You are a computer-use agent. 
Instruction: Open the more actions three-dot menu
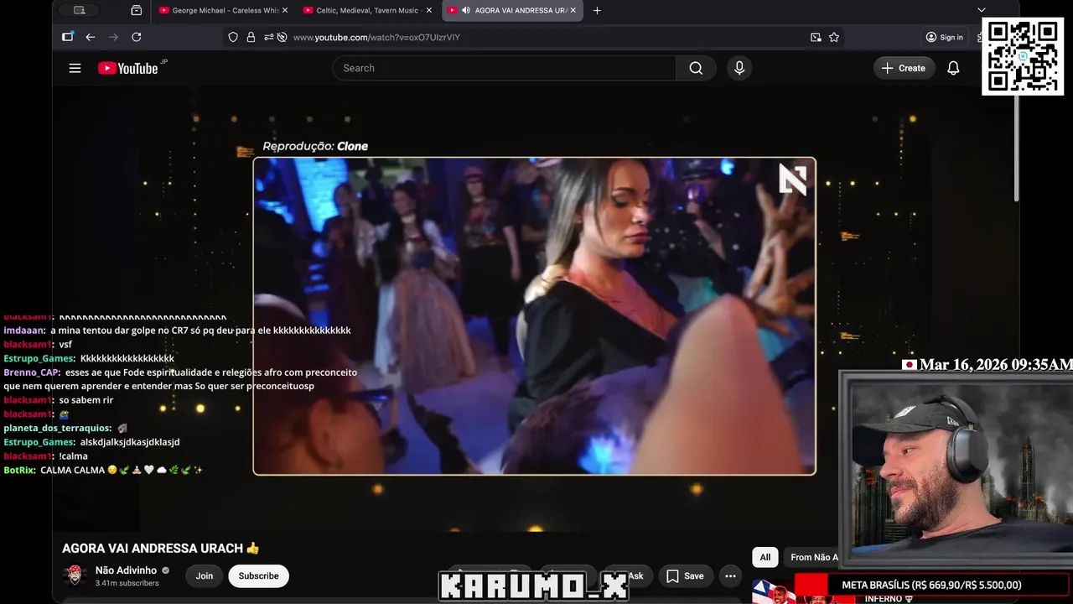tap(730, 575)
